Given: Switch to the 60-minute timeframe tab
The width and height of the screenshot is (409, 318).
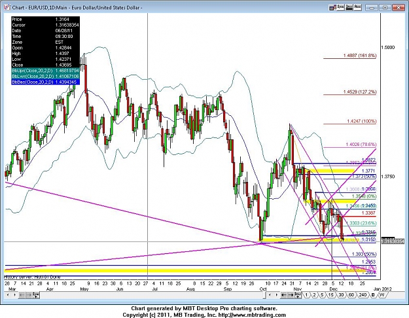Looking at the screenshot, I should (351, 295).
